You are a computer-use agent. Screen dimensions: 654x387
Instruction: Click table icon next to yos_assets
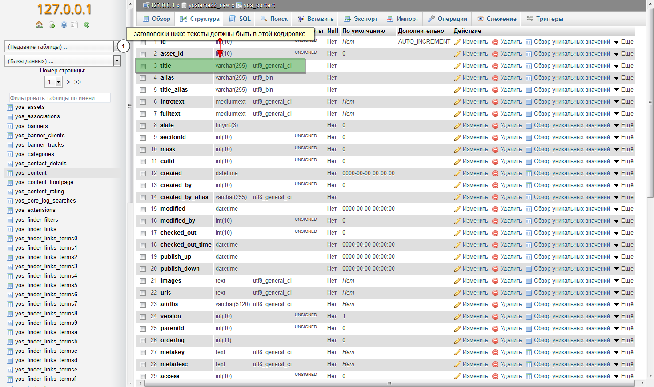point(10,107)
